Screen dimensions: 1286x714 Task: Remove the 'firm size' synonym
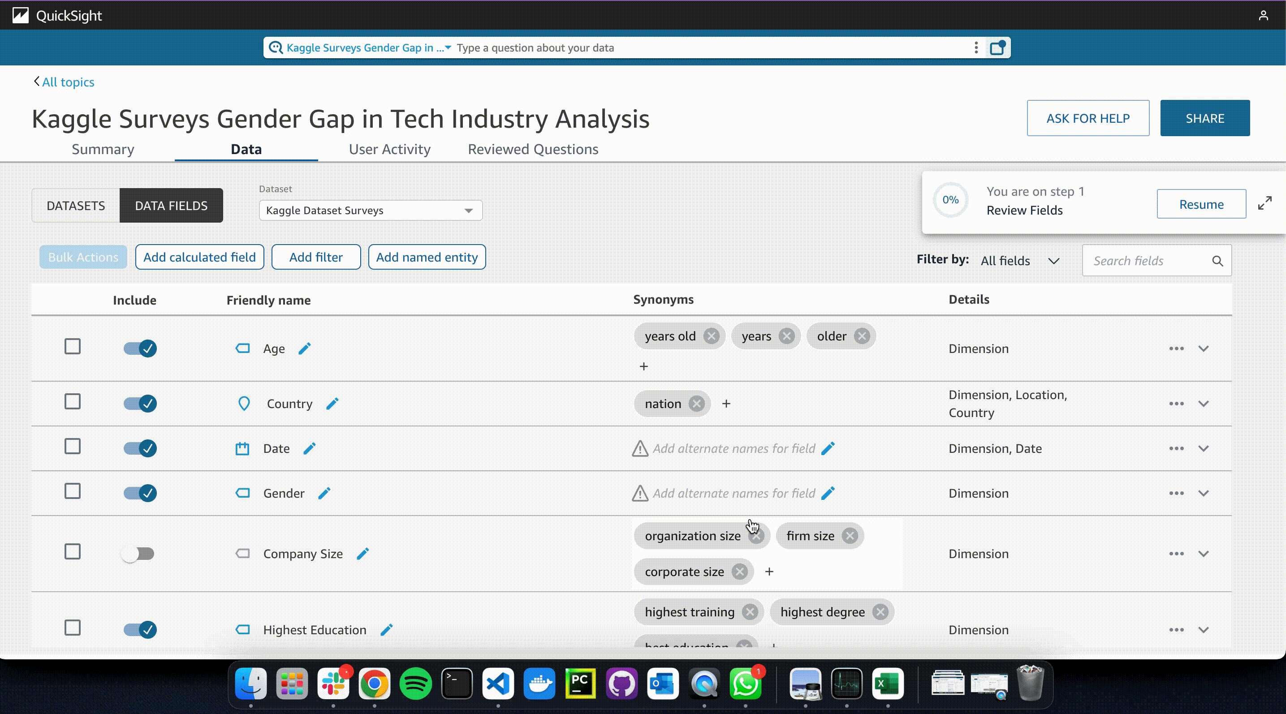[850, 536]
